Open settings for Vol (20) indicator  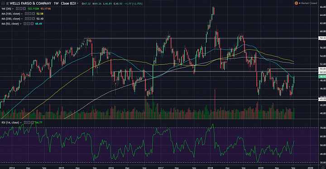[21, 9]
